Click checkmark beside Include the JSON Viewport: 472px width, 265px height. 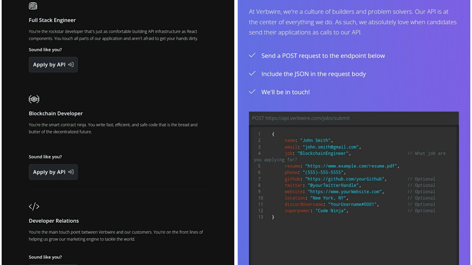click(x=252, y=73)
